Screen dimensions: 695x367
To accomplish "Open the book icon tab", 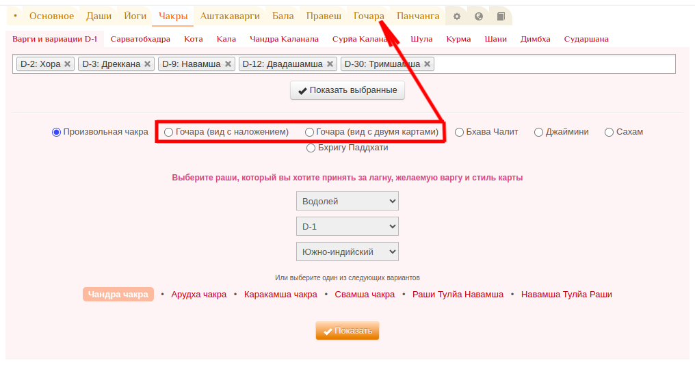I will tap(501, 16).
